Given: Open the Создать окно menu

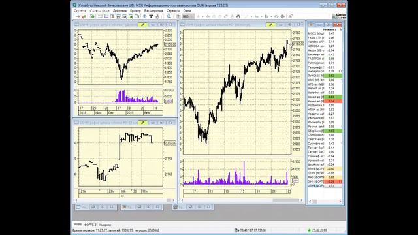Looking at the screenshot, I should 99,10.
